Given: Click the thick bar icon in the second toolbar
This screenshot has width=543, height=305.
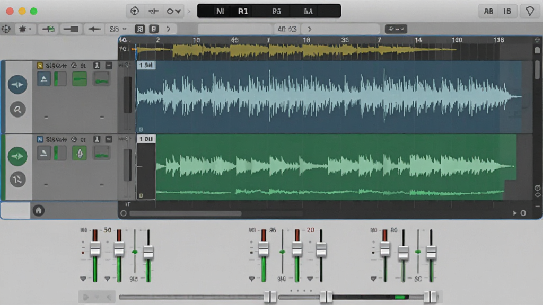Looking at the screenshot, I should [71, 29].
